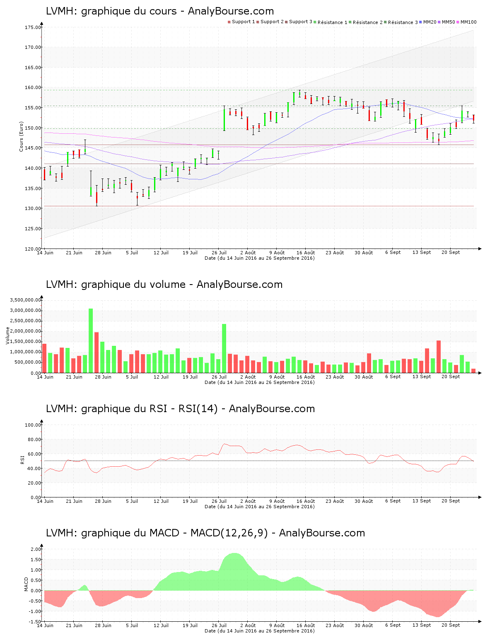The image size is (497, 642).
Task: Click the 160.00 price axis label
Action: pos(33,88)
